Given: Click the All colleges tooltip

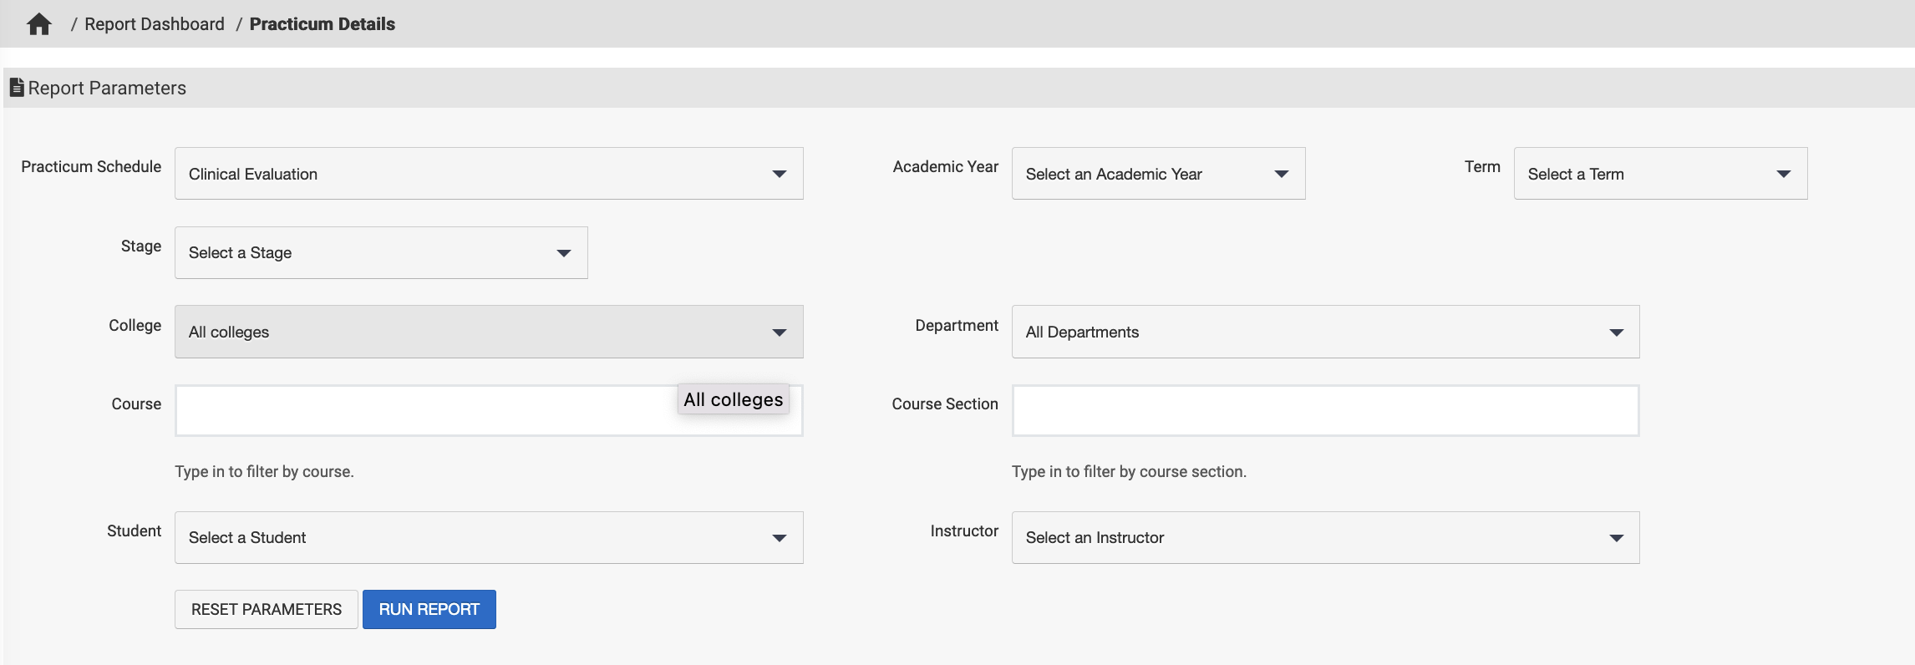Looking at the screenshot, I should tap(733, 399).
